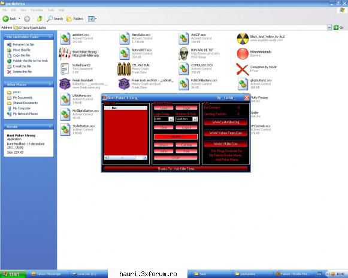Select the Corruption red X icon
This screenshot has width=348, height=278.
[243, 69]
